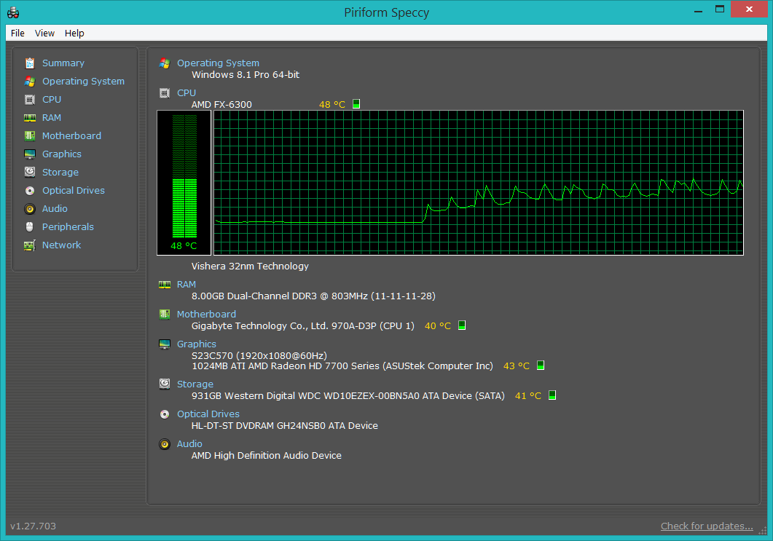
Task: Click the green temperature indicator next to CPU 48 °C
Action: pyautogui.click(x=356, y=104)
